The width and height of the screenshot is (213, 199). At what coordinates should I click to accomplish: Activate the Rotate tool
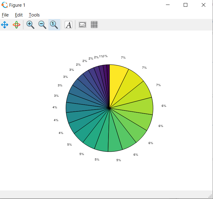tap(17, 25)
